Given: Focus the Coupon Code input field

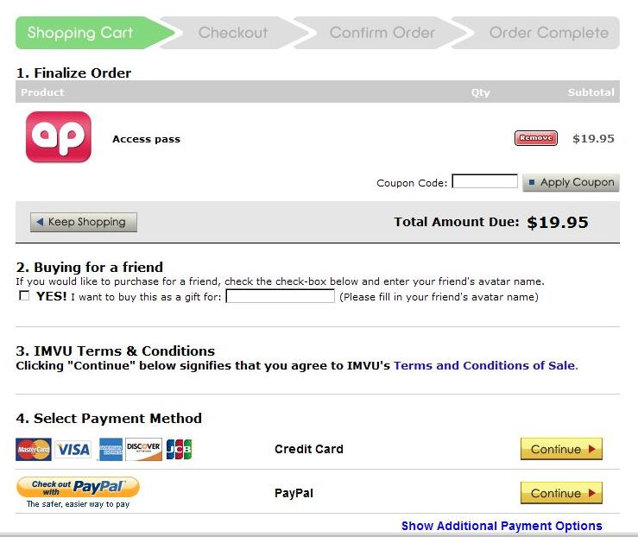Looking at the screenshot, I should coord(484,181).
